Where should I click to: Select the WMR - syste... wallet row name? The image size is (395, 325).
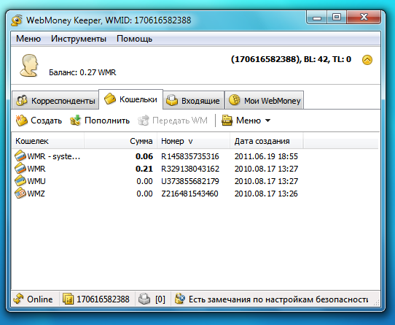pos(54,156)
